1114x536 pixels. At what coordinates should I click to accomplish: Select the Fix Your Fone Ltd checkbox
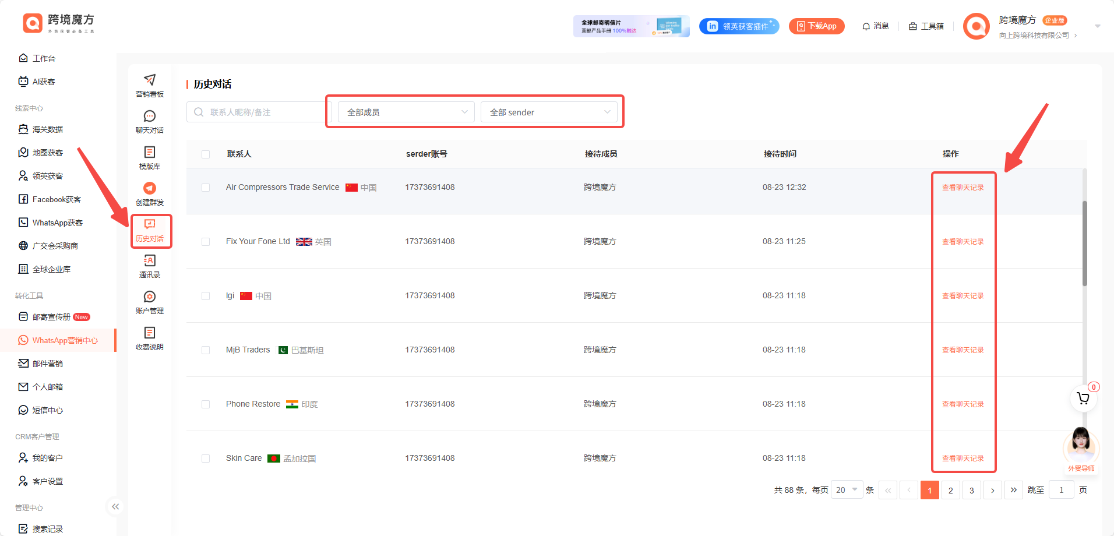point(206,242)
